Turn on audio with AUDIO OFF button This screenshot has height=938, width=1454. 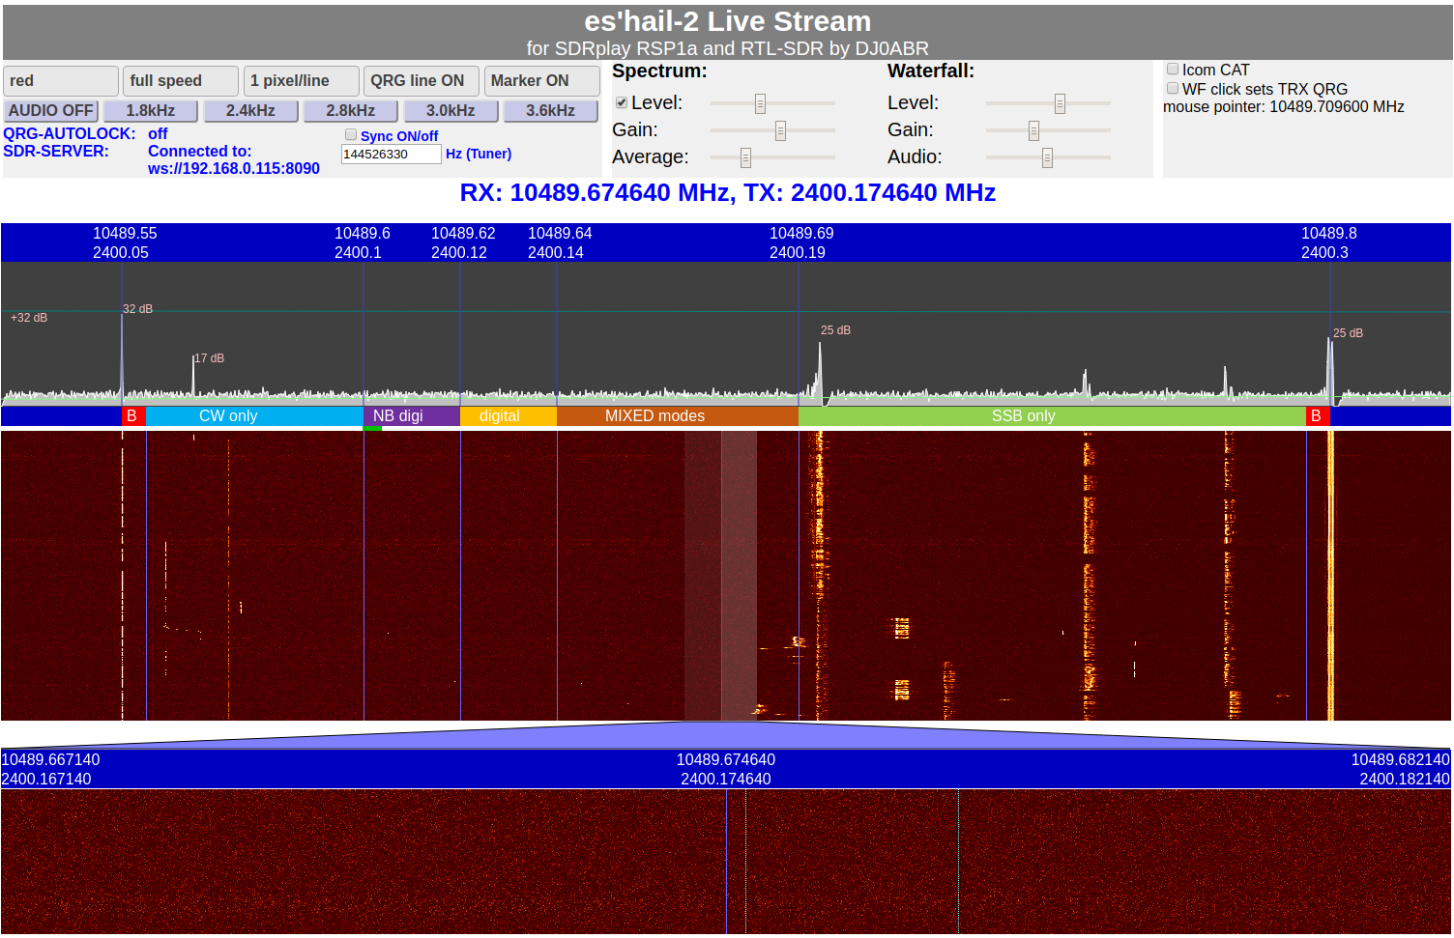pos(51,111)
